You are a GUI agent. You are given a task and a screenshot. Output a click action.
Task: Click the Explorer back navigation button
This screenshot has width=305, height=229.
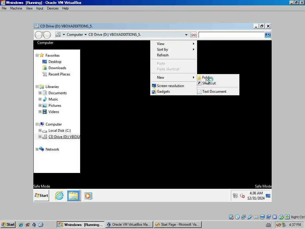click(x=38, y=35)
